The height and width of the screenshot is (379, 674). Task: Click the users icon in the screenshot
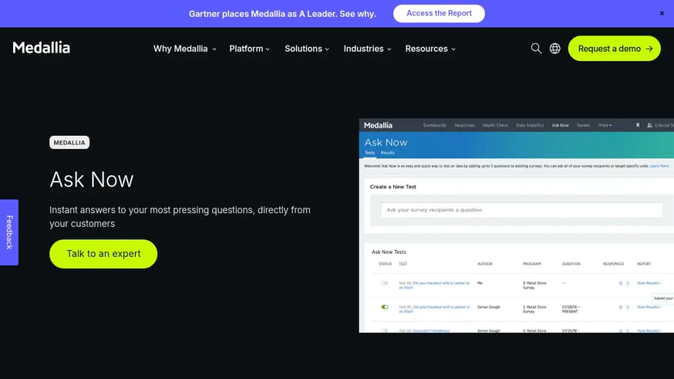click(x=650, y=125)
